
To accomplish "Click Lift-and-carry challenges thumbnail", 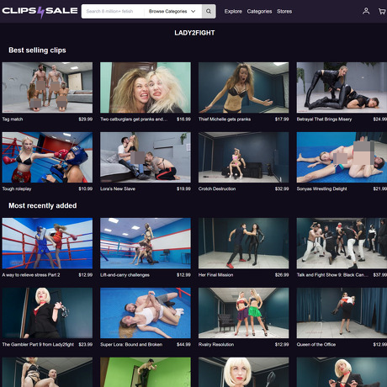I will point(146,243).
